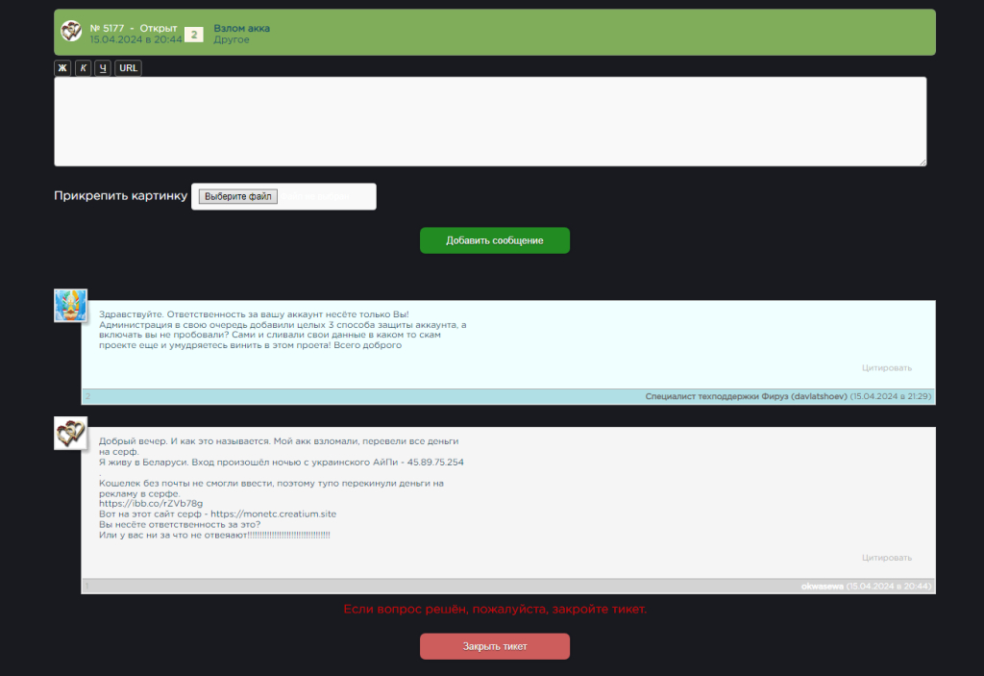Open okwasewa's hearts avatar image
This screenshot has width=984, height=676.
(x=70, y=433)
